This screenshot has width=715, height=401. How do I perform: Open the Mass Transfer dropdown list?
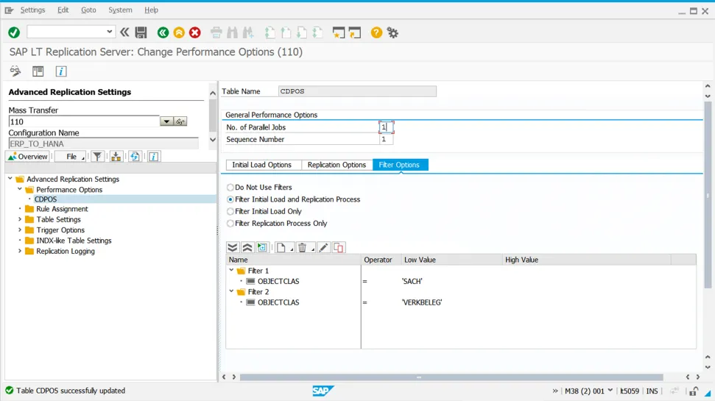pyautogui.click(x=166, y=121)
